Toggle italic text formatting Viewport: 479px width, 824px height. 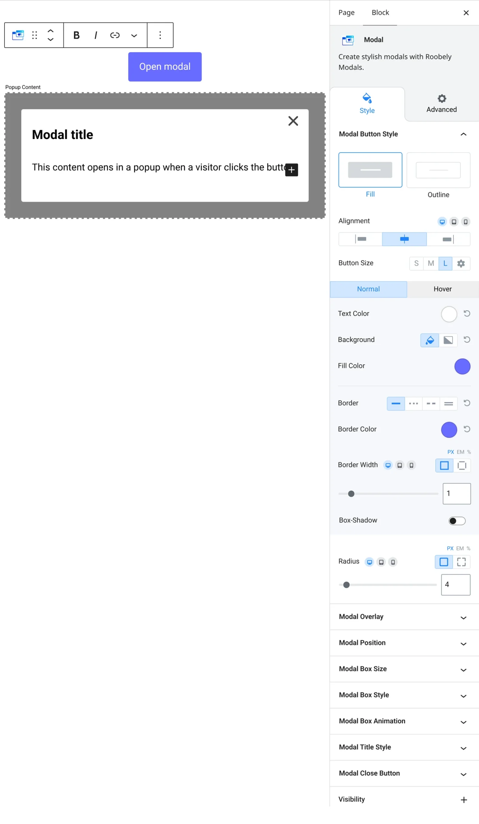coord(96,35)
